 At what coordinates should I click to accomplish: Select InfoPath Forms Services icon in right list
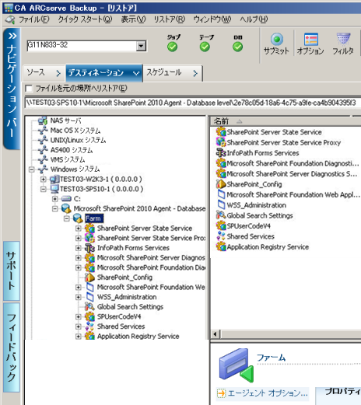221,153
